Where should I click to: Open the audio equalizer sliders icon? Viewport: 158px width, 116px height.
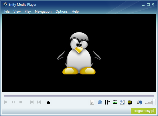(107, 102)
